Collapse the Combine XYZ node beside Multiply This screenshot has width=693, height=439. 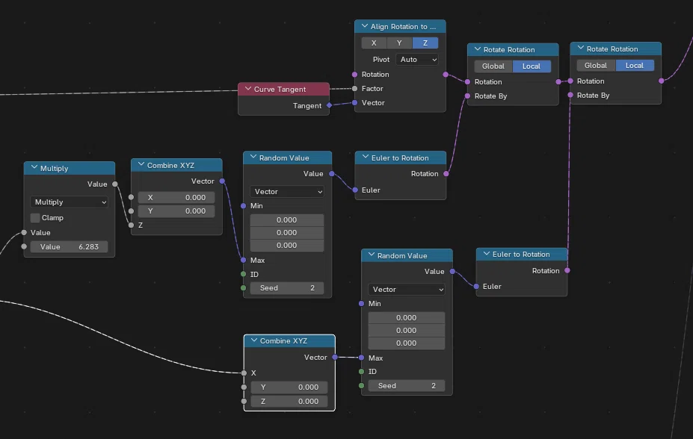pyautogui.click(x=141, y=165)
